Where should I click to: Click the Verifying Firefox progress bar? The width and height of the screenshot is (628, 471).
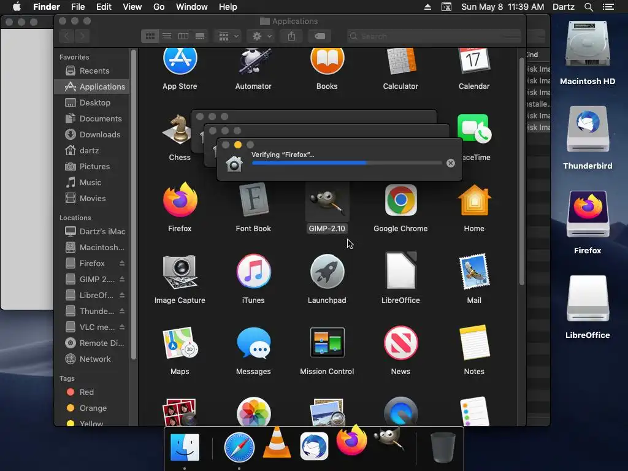tap(347, 163)
